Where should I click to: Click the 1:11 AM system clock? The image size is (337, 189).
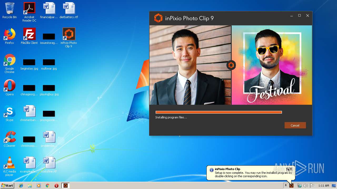(x=324, y=186)
